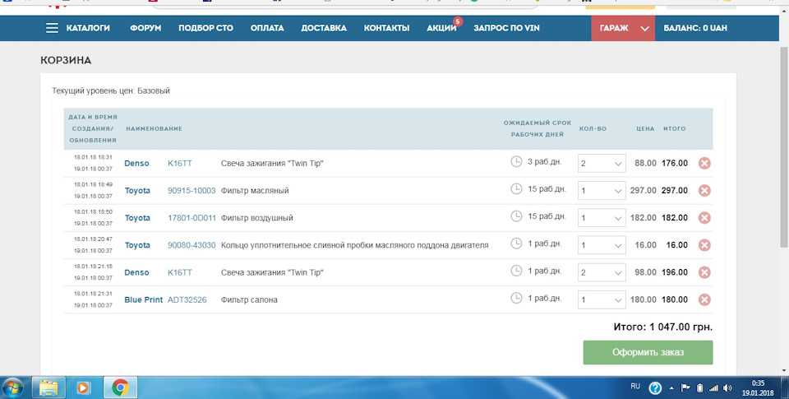Open part link 17801-0D011

pyautogui.click(x=191, y=218)
